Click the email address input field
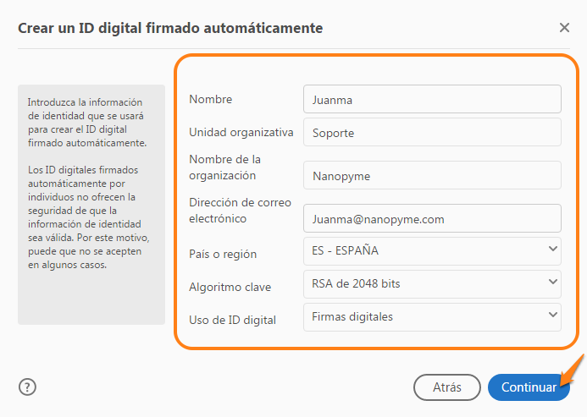The image size is (587, 417). coord(432,218)
